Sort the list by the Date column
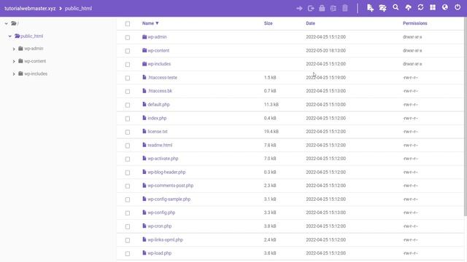 click(x=310, y=23)
